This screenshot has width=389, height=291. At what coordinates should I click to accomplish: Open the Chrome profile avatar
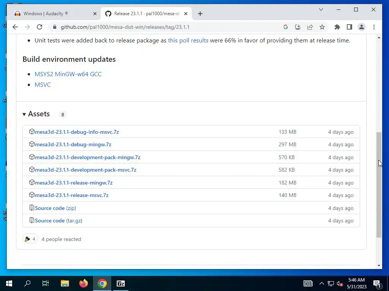362,27
